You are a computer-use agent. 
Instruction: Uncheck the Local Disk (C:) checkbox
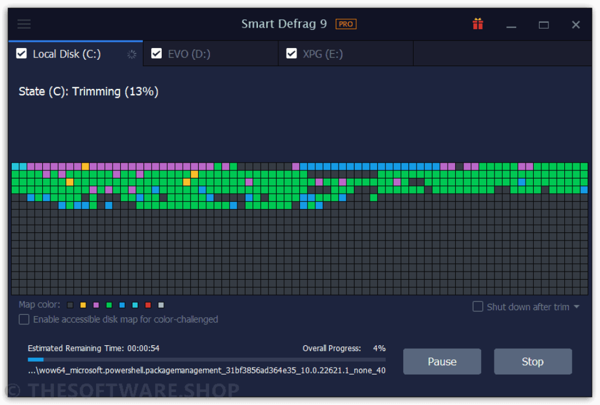click(x=22, y=53)
